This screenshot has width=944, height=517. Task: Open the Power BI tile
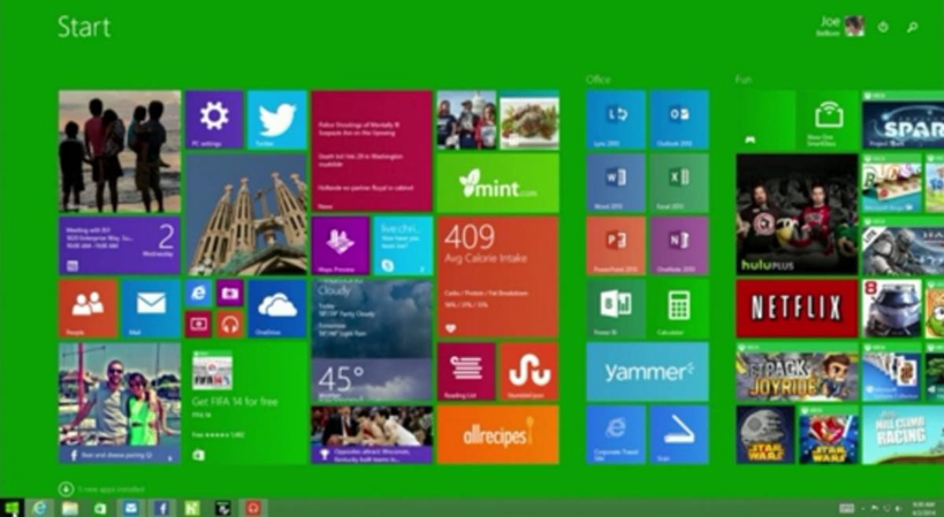[615, 308]
